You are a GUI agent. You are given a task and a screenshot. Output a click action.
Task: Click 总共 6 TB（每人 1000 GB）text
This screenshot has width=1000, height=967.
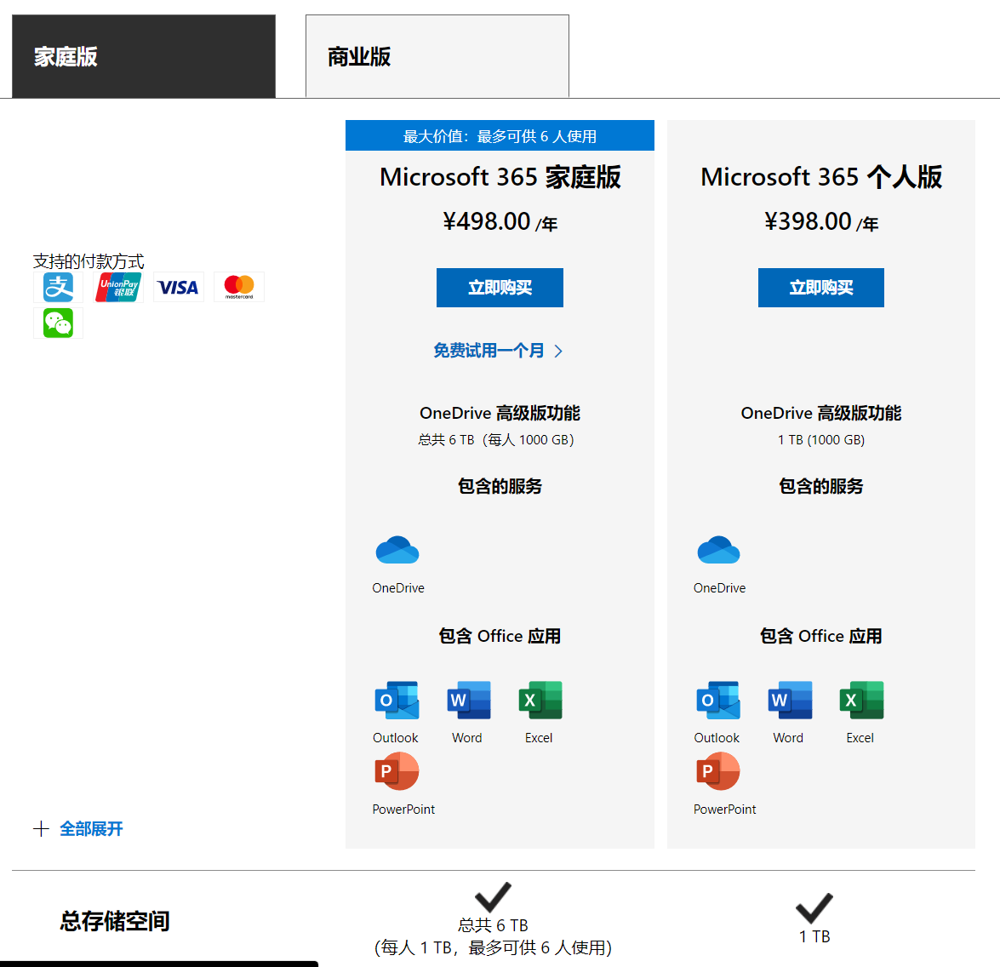click(x=496, y=440)
